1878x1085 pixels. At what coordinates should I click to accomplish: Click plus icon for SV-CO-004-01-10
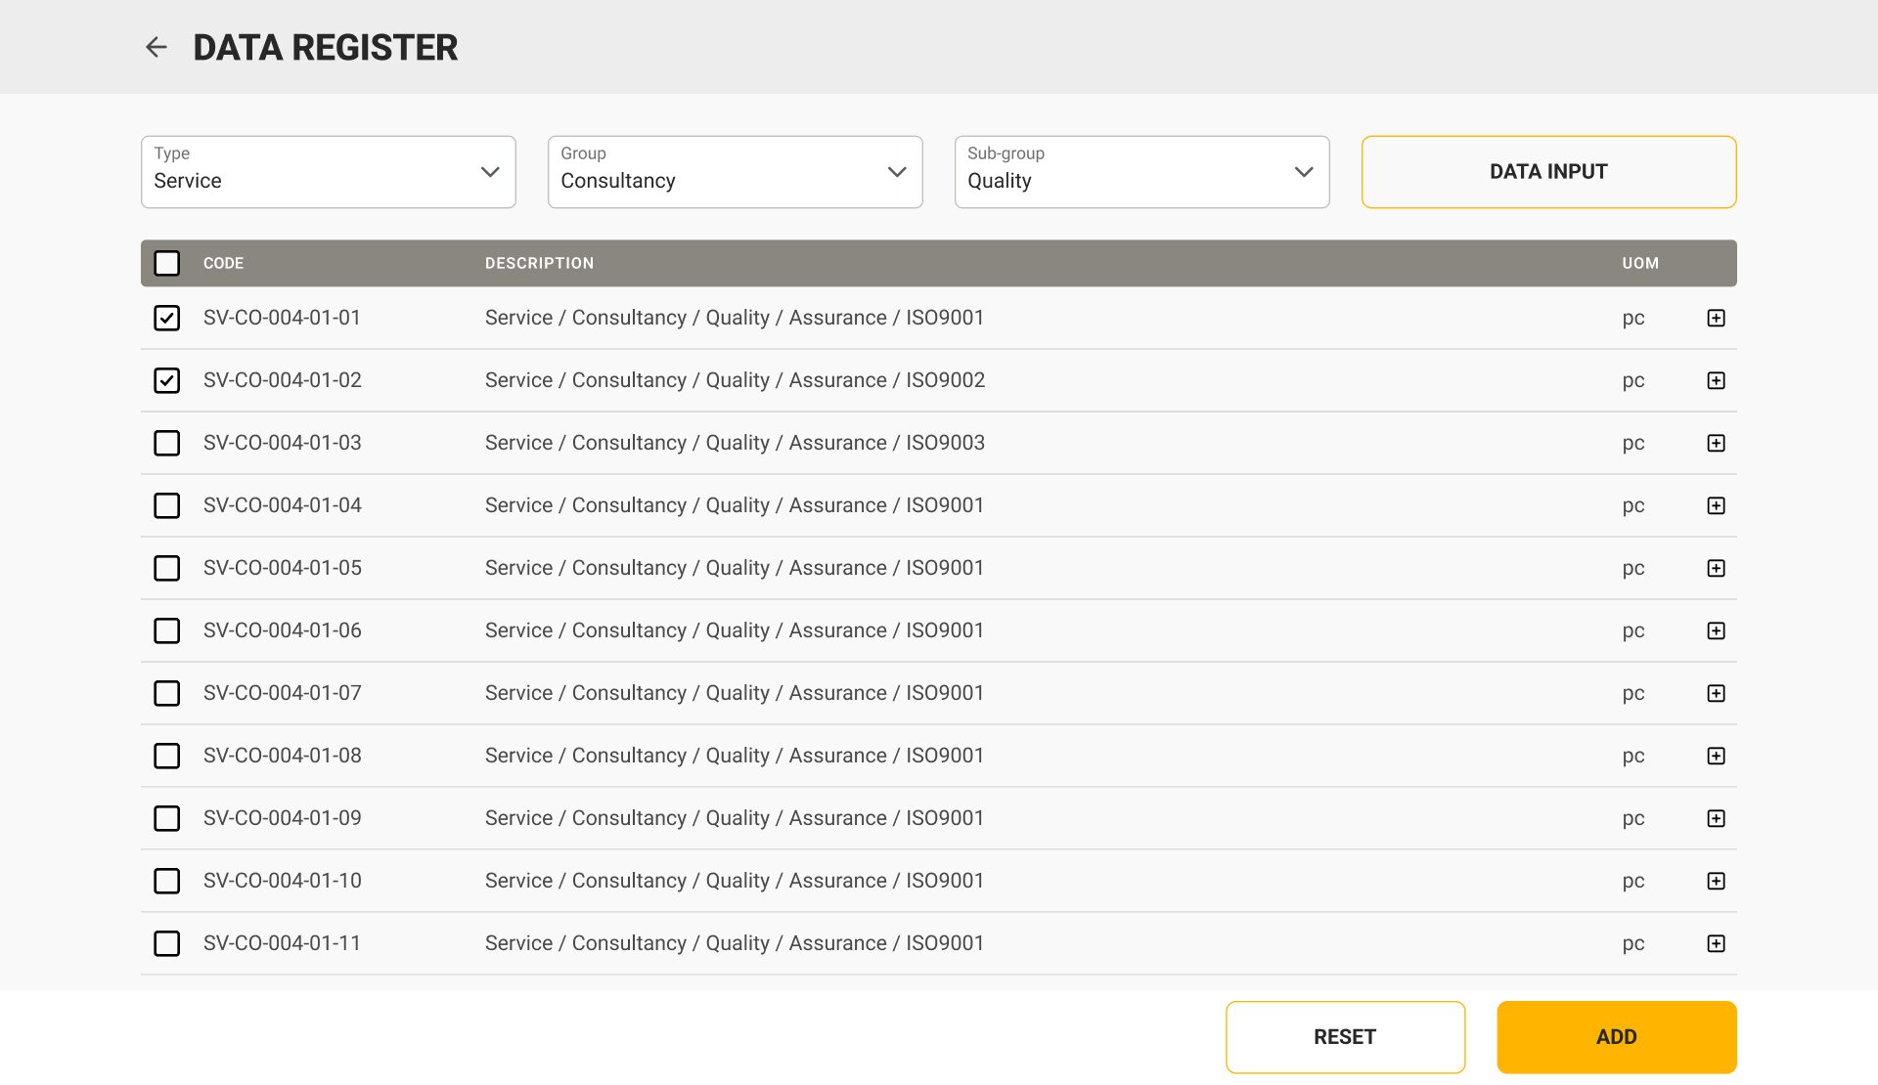point(1716,881)
